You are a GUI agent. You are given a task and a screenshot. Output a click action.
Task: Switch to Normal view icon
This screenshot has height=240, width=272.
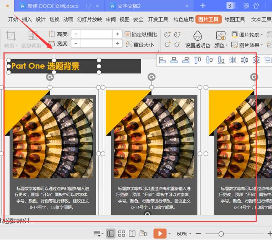tap(111, 234)
